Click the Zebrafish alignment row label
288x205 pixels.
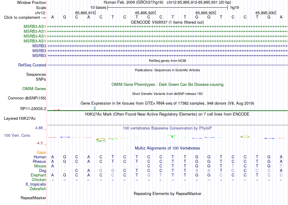(x=38, y=189)
